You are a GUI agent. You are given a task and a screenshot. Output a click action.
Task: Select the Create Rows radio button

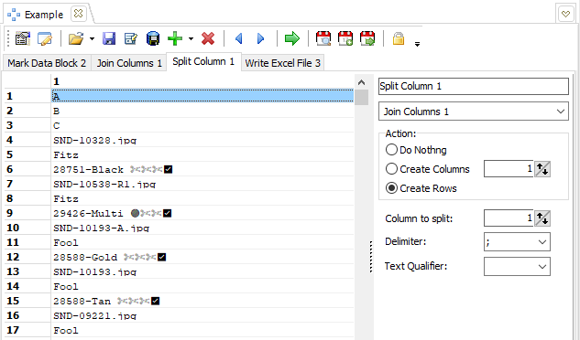pos(391,188)
